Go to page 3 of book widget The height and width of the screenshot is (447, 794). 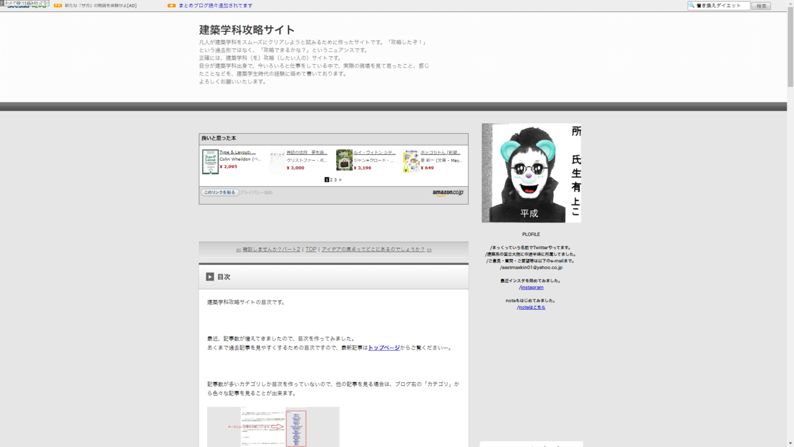tap(335, 179)
